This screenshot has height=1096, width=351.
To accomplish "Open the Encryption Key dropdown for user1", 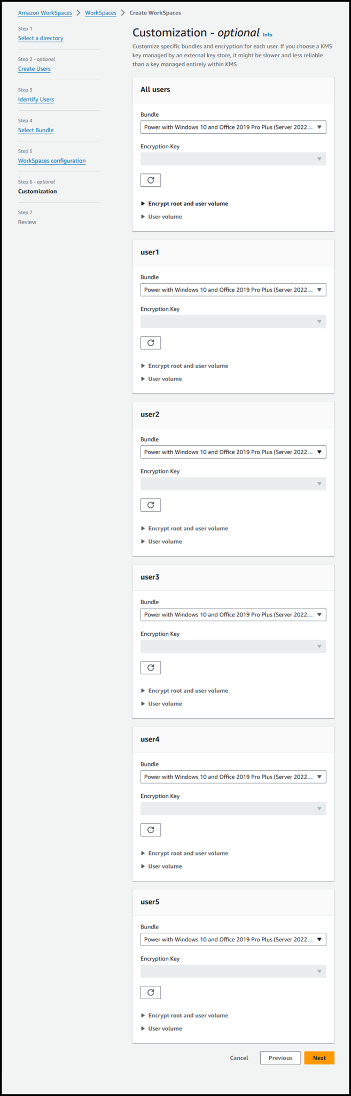I will click(x=233, y=321).
